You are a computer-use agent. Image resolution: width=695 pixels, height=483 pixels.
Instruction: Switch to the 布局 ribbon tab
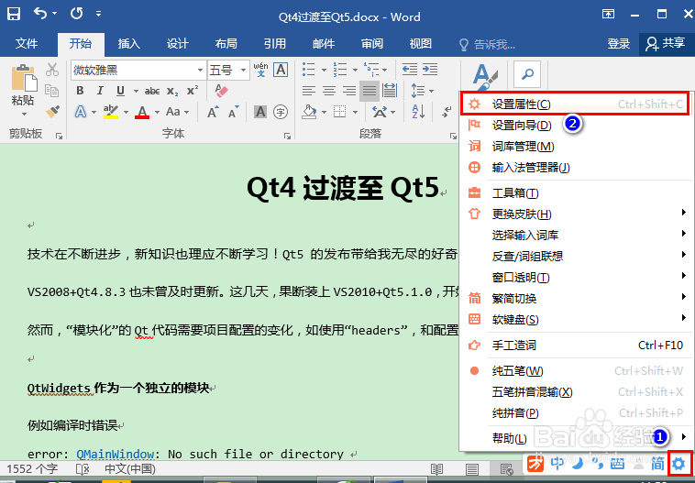coord(226,43)
